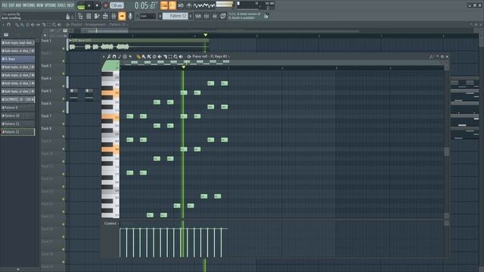Mute Track 6 with its green dot
Image resolution: width=484 pixels, height=272 pixels.
pos(64,111)
